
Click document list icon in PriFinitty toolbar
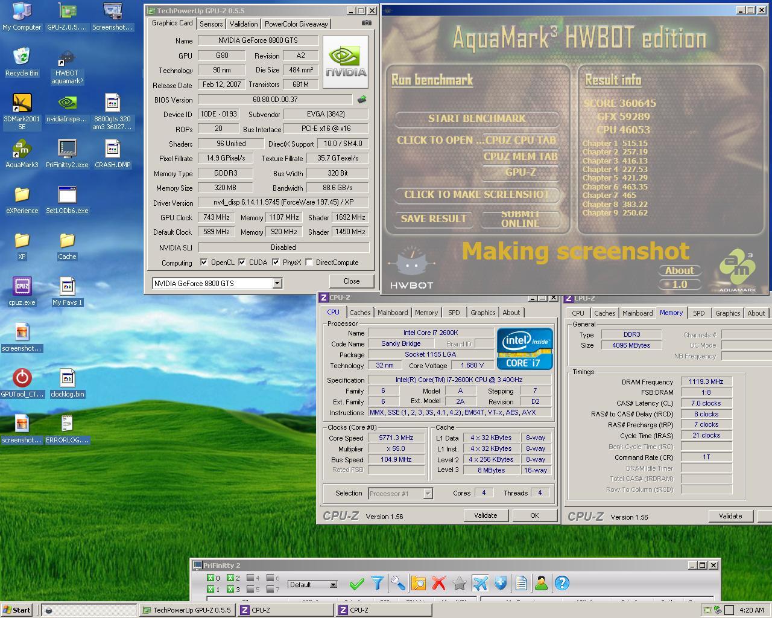pyautogui.click(x=521, y=584)
